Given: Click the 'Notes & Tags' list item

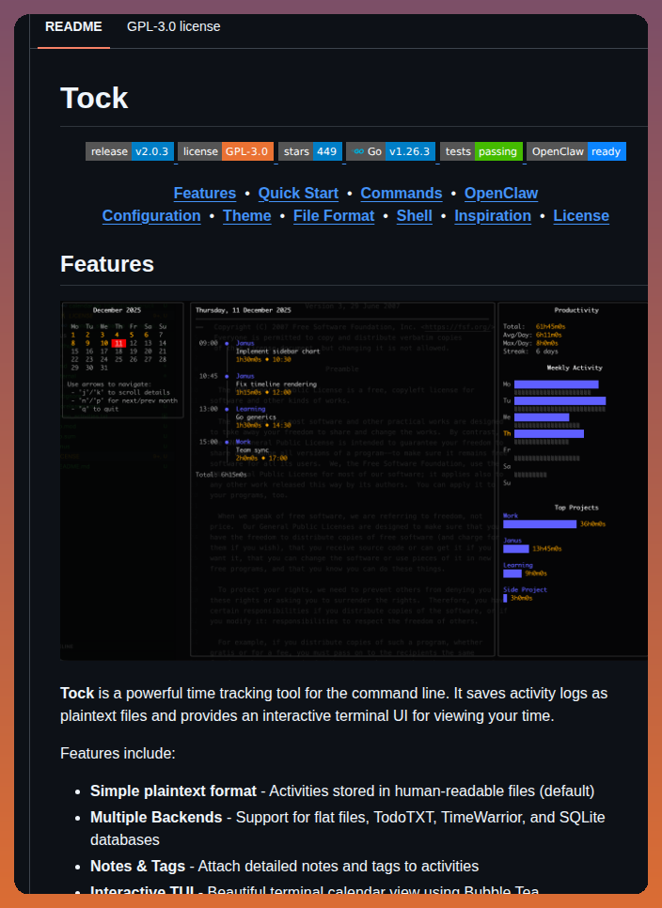Looking at the screenshot, I should point(284,867).
